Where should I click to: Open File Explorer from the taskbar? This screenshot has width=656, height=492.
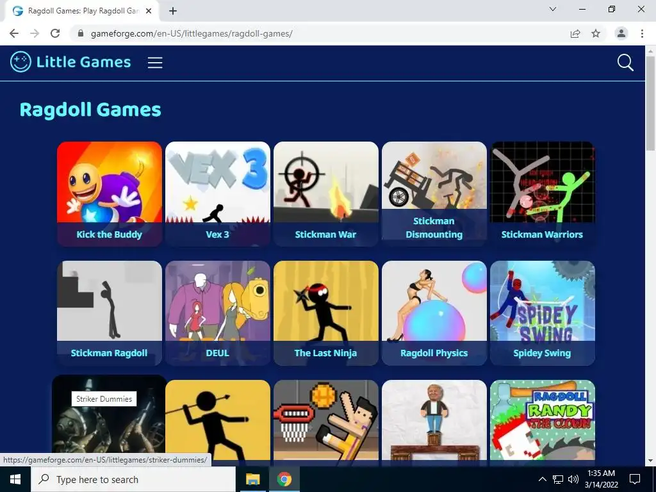point(252,479)
